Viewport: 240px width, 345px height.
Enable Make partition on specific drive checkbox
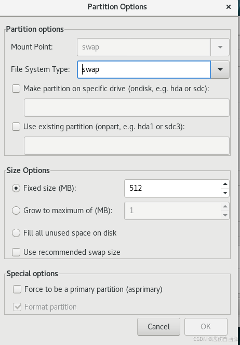(16, 89)
